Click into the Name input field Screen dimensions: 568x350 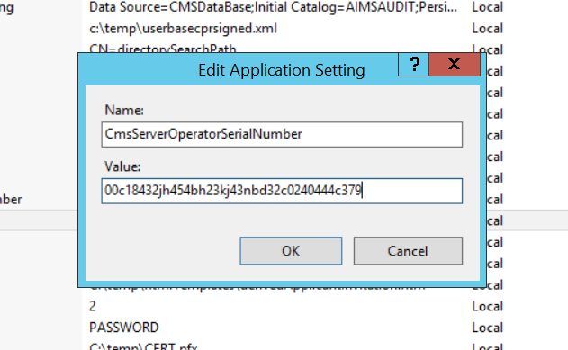point(282,134)
